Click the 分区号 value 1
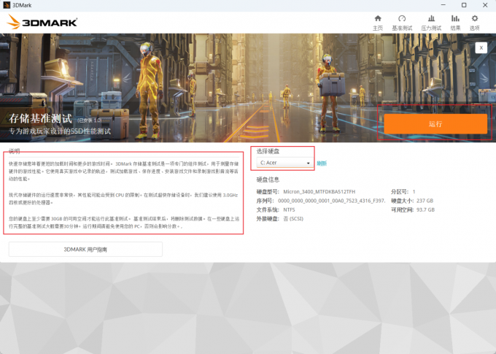496x354 pixels. [x=414, y=191]
